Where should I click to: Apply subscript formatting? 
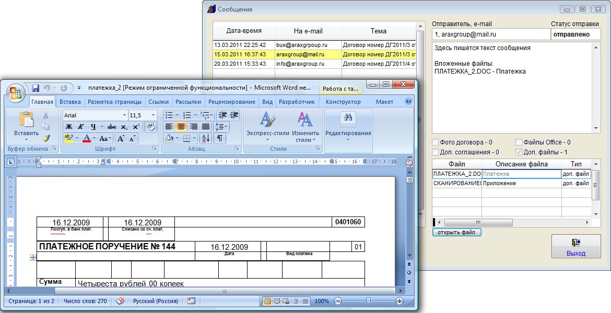[x=124, y=127]
